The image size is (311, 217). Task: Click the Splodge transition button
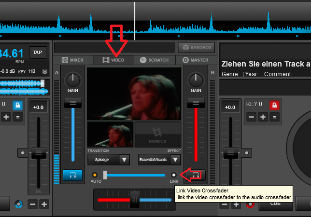(103, 160)
